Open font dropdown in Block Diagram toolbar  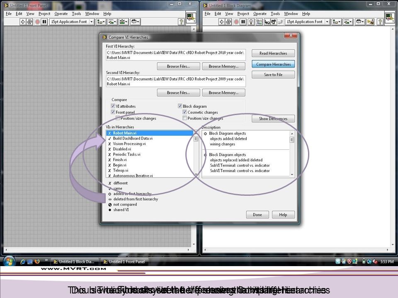(308, 22)
